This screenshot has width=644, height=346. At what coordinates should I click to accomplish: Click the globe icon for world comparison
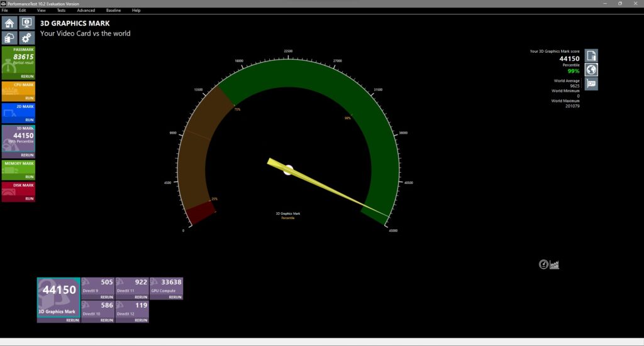(x=591, y=70)
